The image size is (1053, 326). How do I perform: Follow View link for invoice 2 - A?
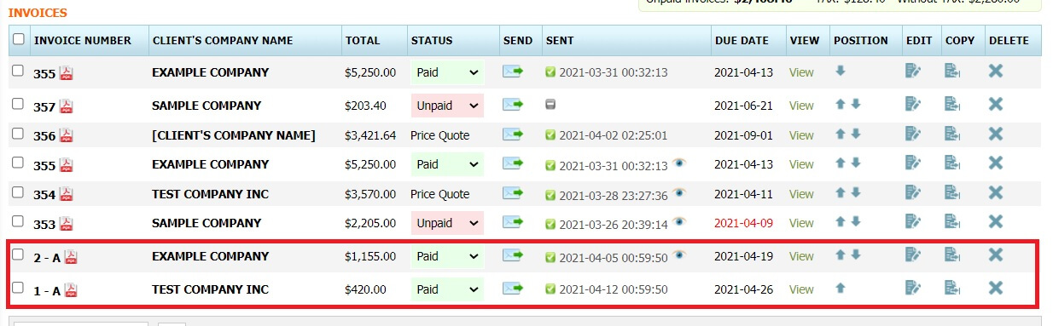point(801,256)
